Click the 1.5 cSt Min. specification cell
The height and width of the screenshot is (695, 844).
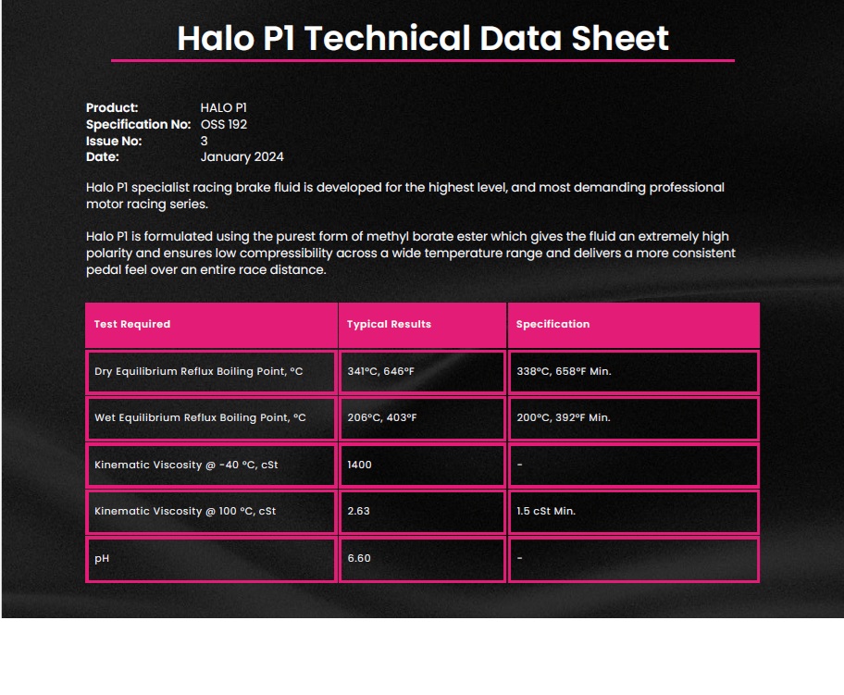click(634, 512)
